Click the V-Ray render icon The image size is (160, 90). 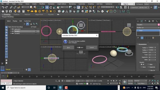pos(102,11)
